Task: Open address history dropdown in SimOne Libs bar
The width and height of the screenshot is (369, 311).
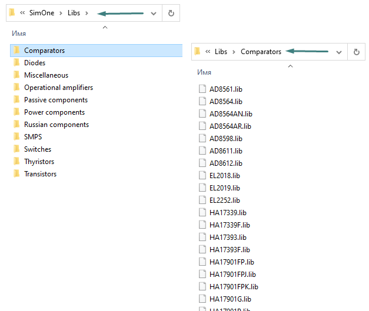Action: (154, 13)
